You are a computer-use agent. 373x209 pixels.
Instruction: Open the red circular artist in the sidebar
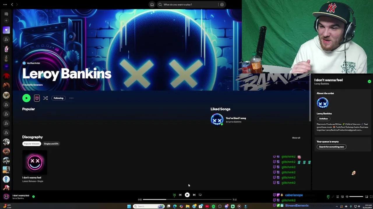pyautogui.click(x=6, y=76)
